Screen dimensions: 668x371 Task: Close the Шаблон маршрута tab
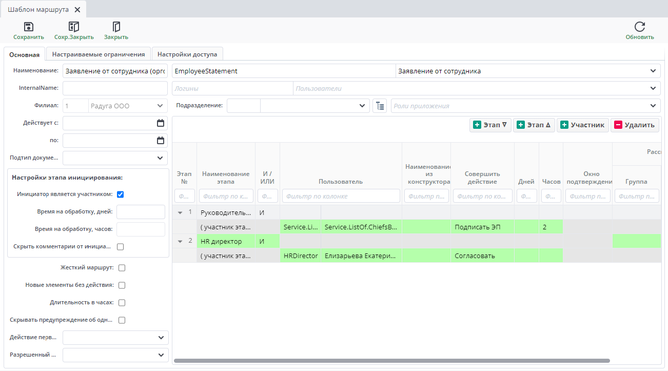pos(77,10)
